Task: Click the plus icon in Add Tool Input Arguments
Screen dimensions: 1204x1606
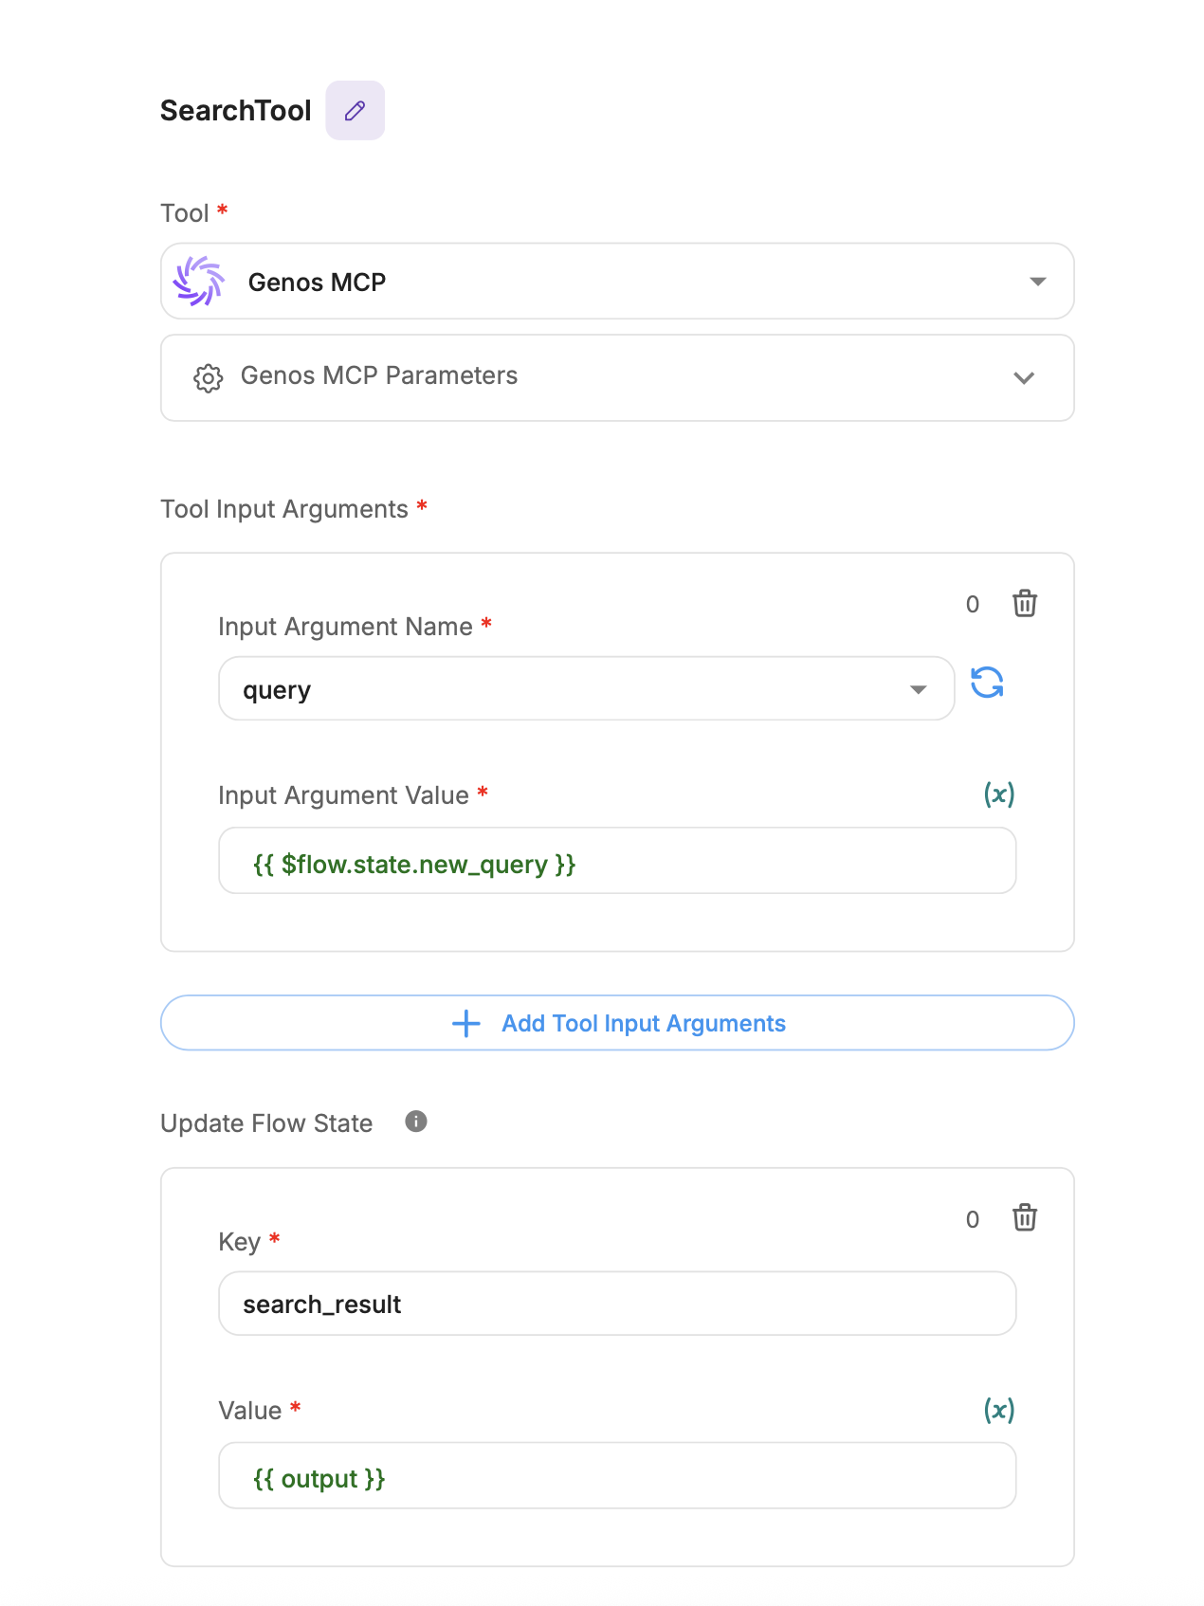Action: [x=466, y=1024]
